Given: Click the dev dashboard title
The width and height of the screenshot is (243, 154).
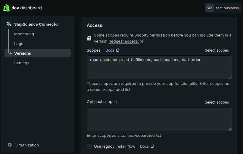Looking at the screenshot, I should click(27, 8).
